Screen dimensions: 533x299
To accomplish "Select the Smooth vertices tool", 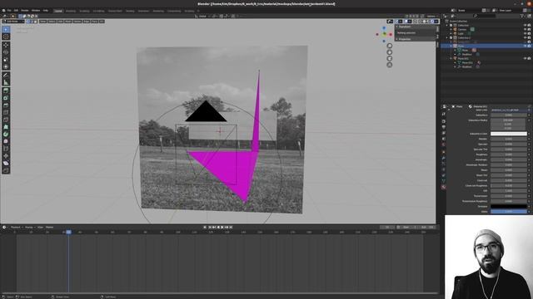I will 6,141.
